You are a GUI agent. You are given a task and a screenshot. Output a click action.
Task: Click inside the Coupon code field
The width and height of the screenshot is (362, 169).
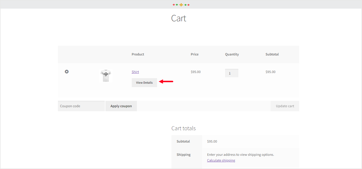point(81,106)
